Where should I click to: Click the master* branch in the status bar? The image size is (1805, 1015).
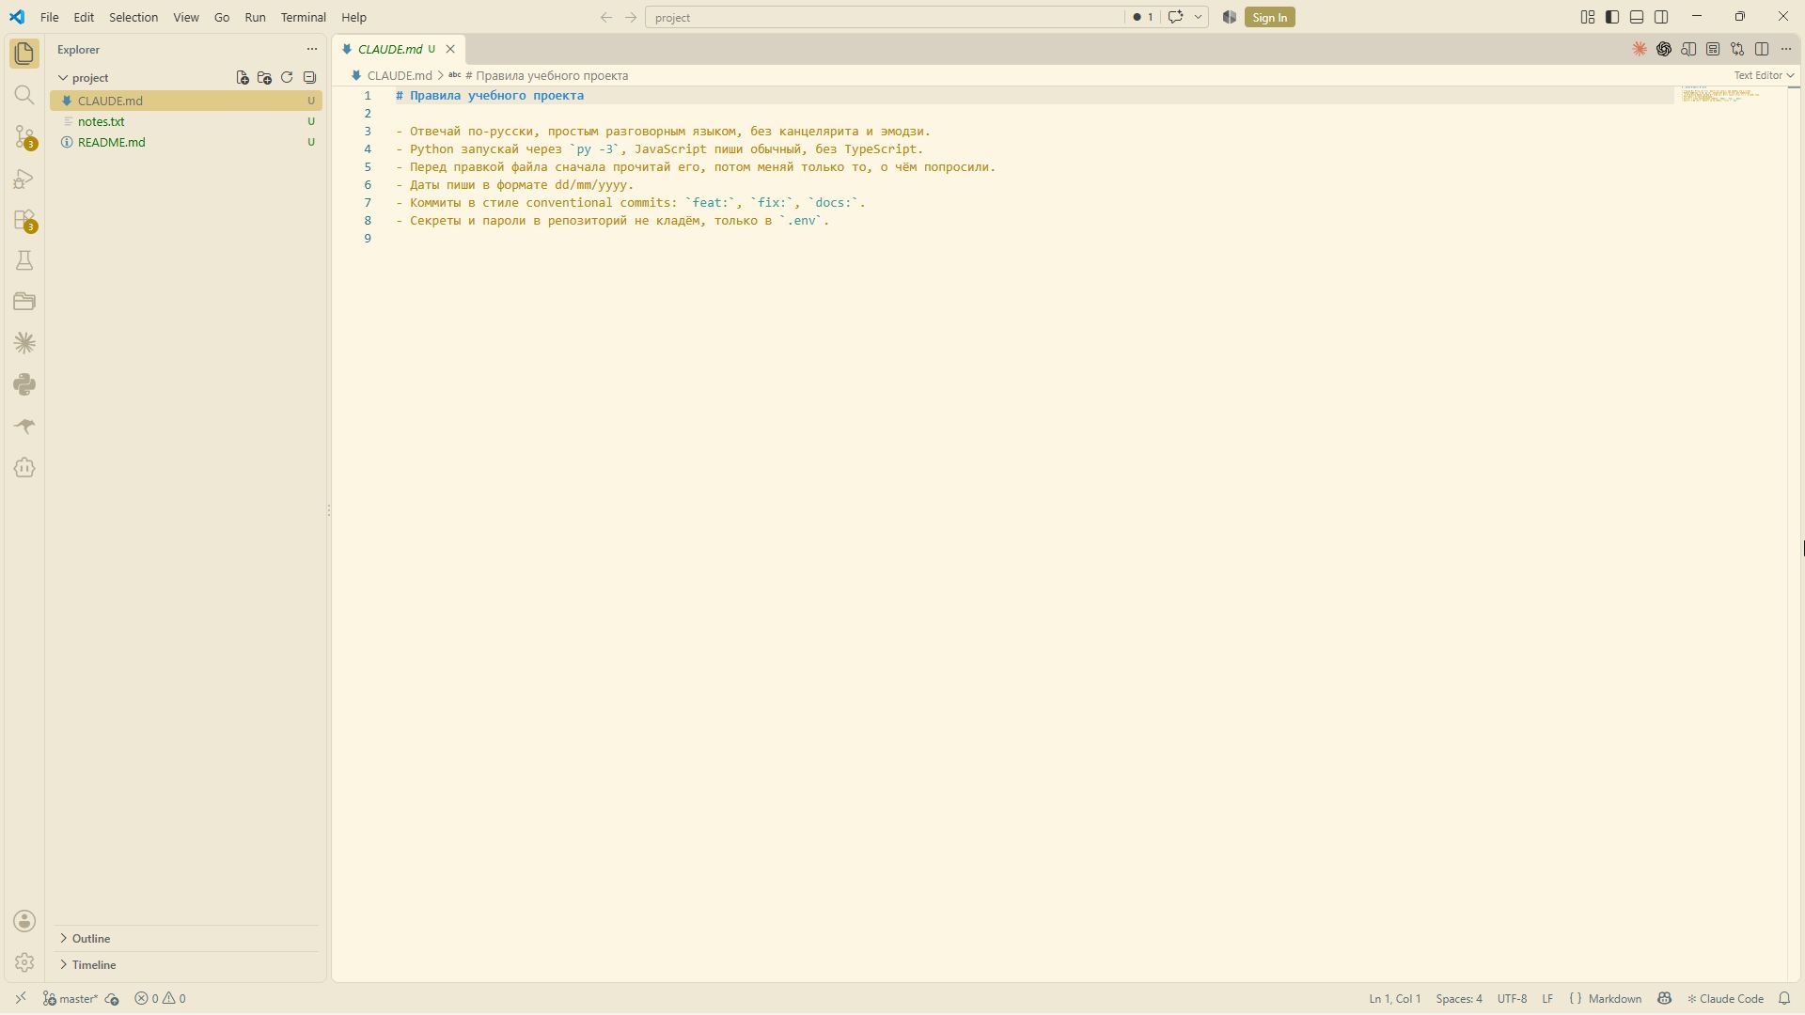click(x=71, y=999)
